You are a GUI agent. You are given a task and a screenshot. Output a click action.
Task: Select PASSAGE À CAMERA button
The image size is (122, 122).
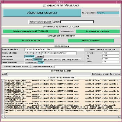click(x=31, y=40)
